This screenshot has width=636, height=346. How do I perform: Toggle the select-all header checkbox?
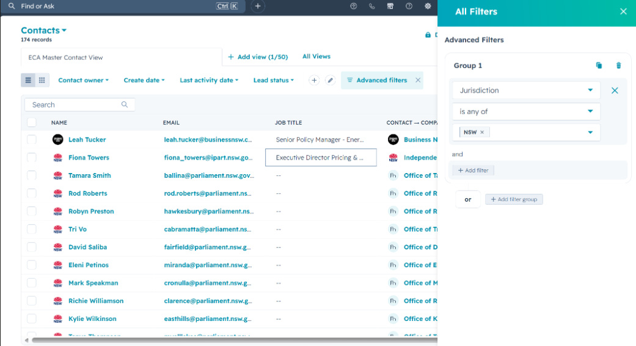(32, 122)
